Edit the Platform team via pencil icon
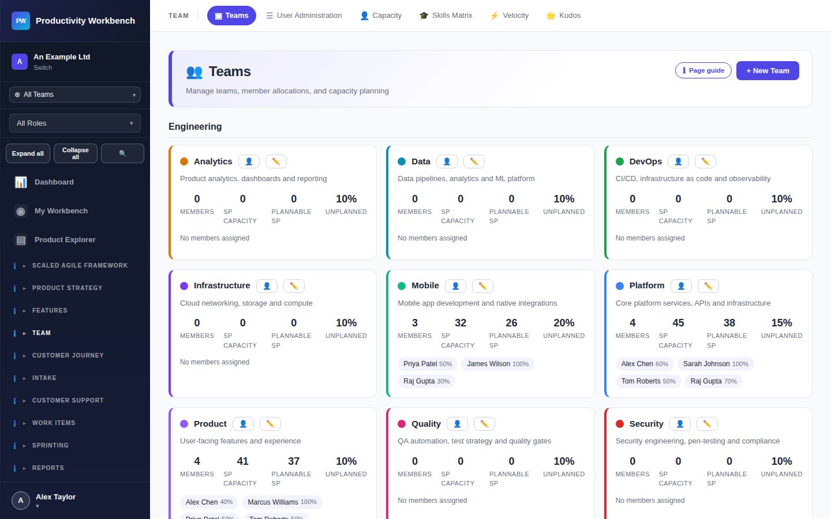The image size is (831, 519). (x=708, y=286)
